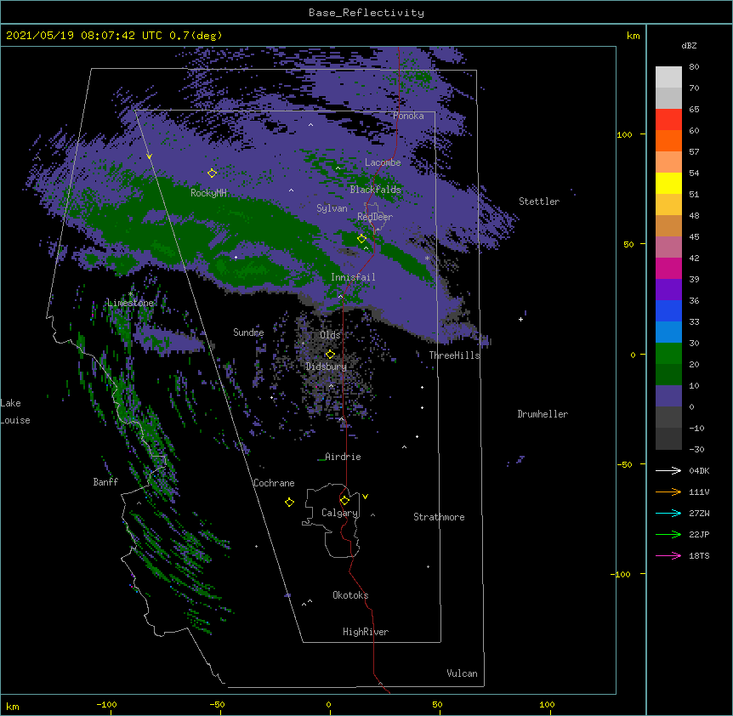Image resolution: width=733 pixels, height=716 pixels.
Task: Click the Airdrie label
Action: coord(344,457)
